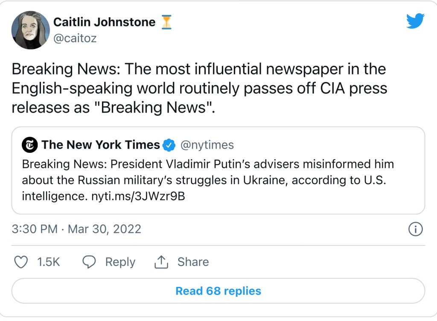Click the hourglass emoji beside the name
437x321 pixels.
tap(166, 22)
